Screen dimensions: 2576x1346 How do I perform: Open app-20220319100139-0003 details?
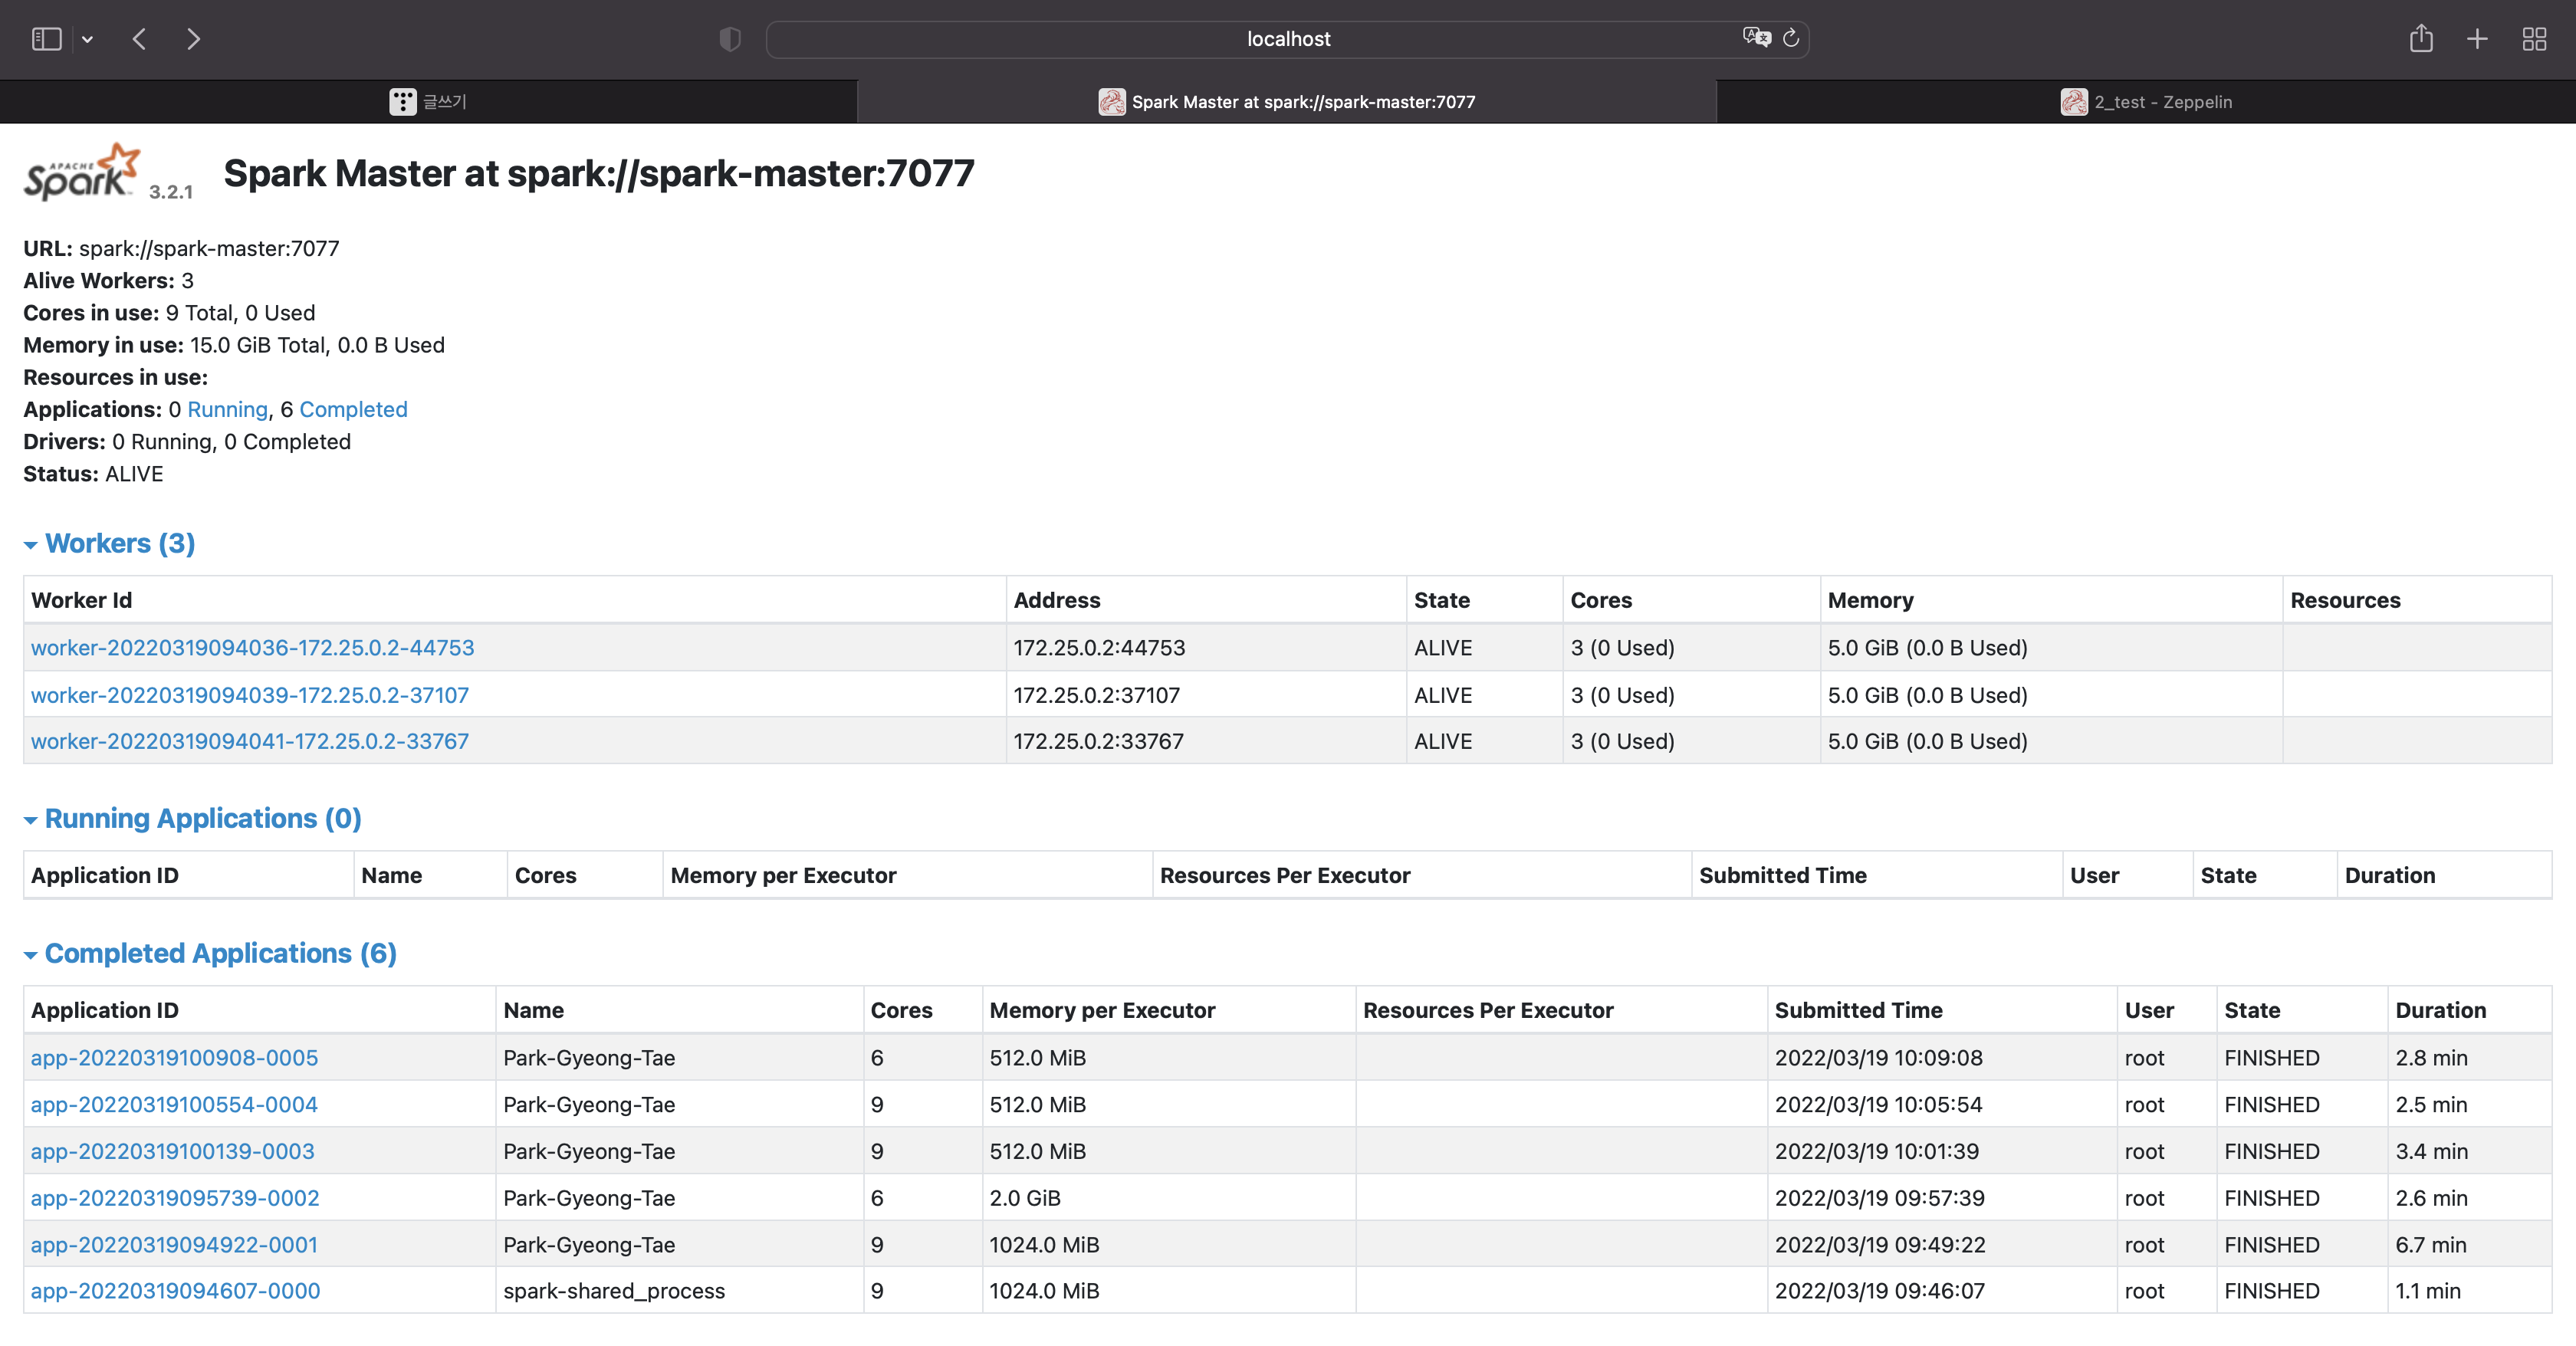point(173,1151)
